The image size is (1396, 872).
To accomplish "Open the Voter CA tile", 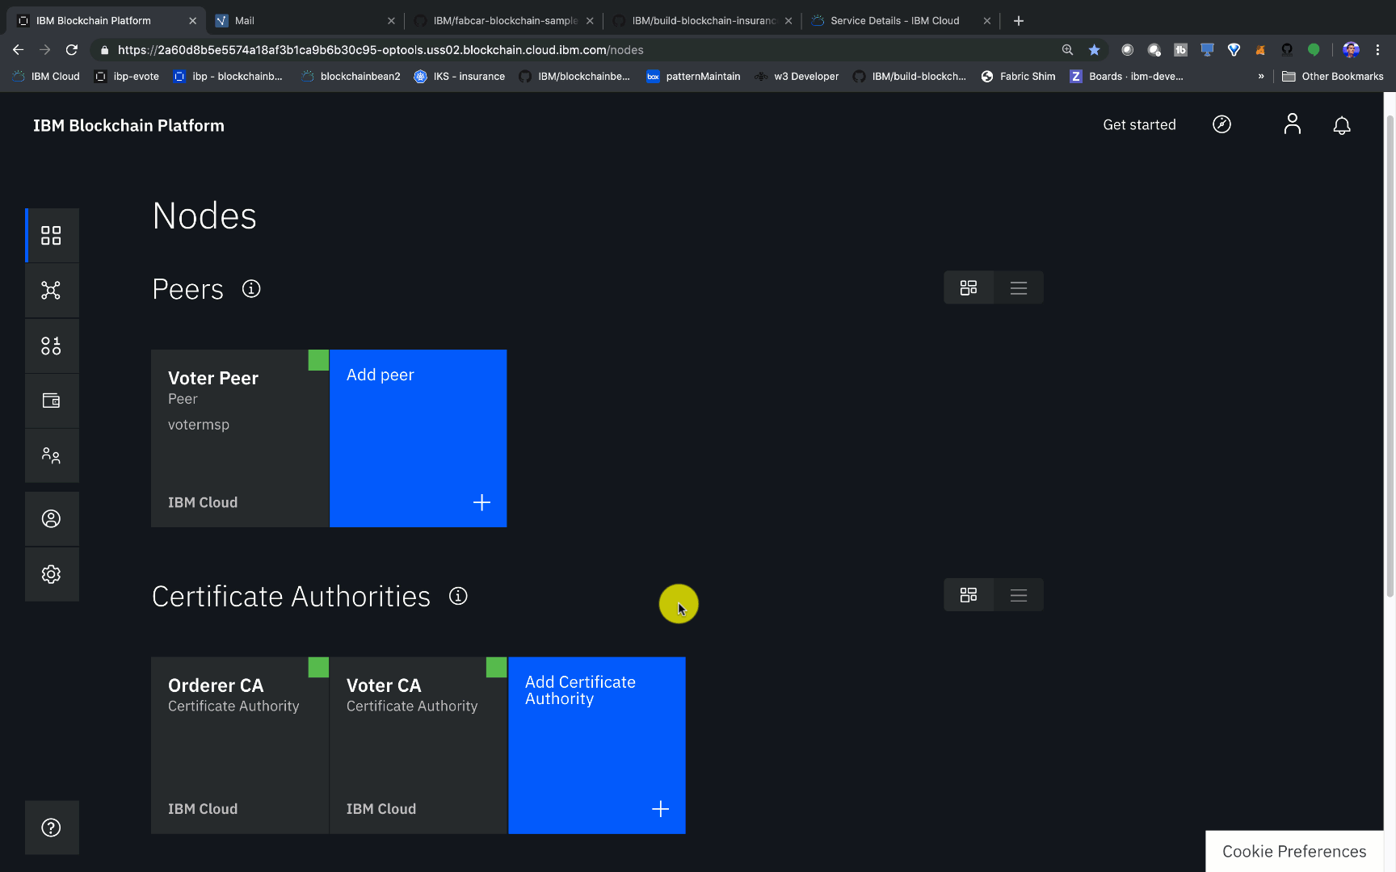I will (418, 745).
